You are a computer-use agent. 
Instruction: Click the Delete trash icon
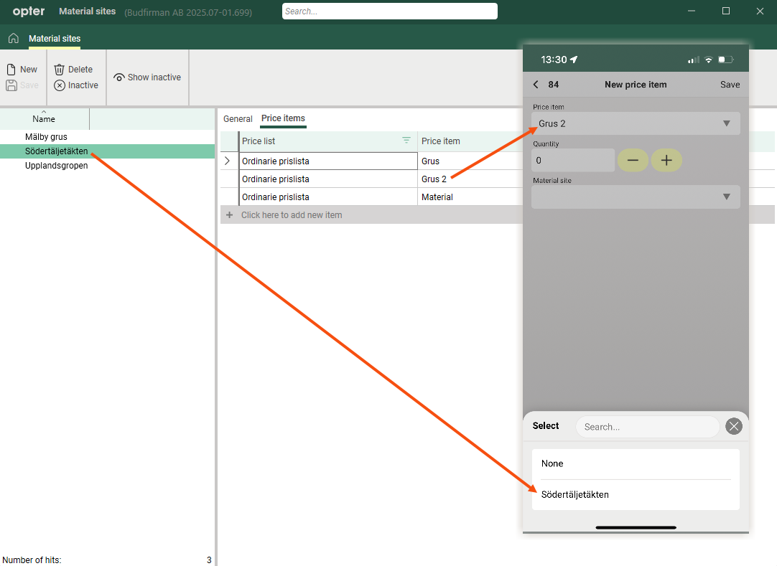(x=60, y=70)
